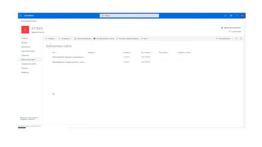Expand the Отправить dropdown arrow
The image size is (262, 147).
(71, 38)
